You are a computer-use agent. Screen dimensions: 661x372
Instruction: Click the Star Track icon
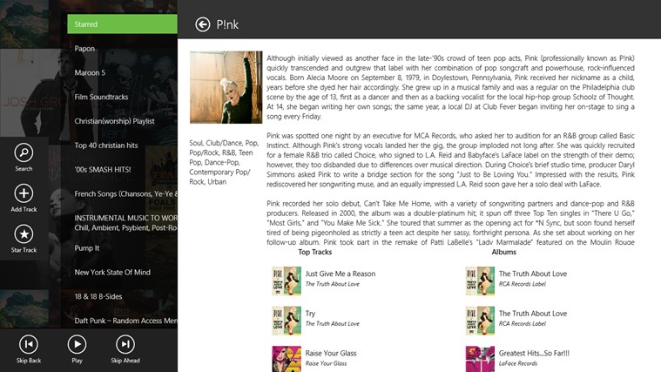(24, 234)
